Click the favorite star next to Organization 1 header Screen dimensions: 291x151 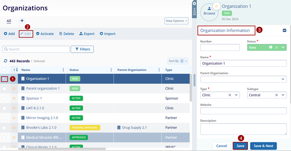(217, 6)
